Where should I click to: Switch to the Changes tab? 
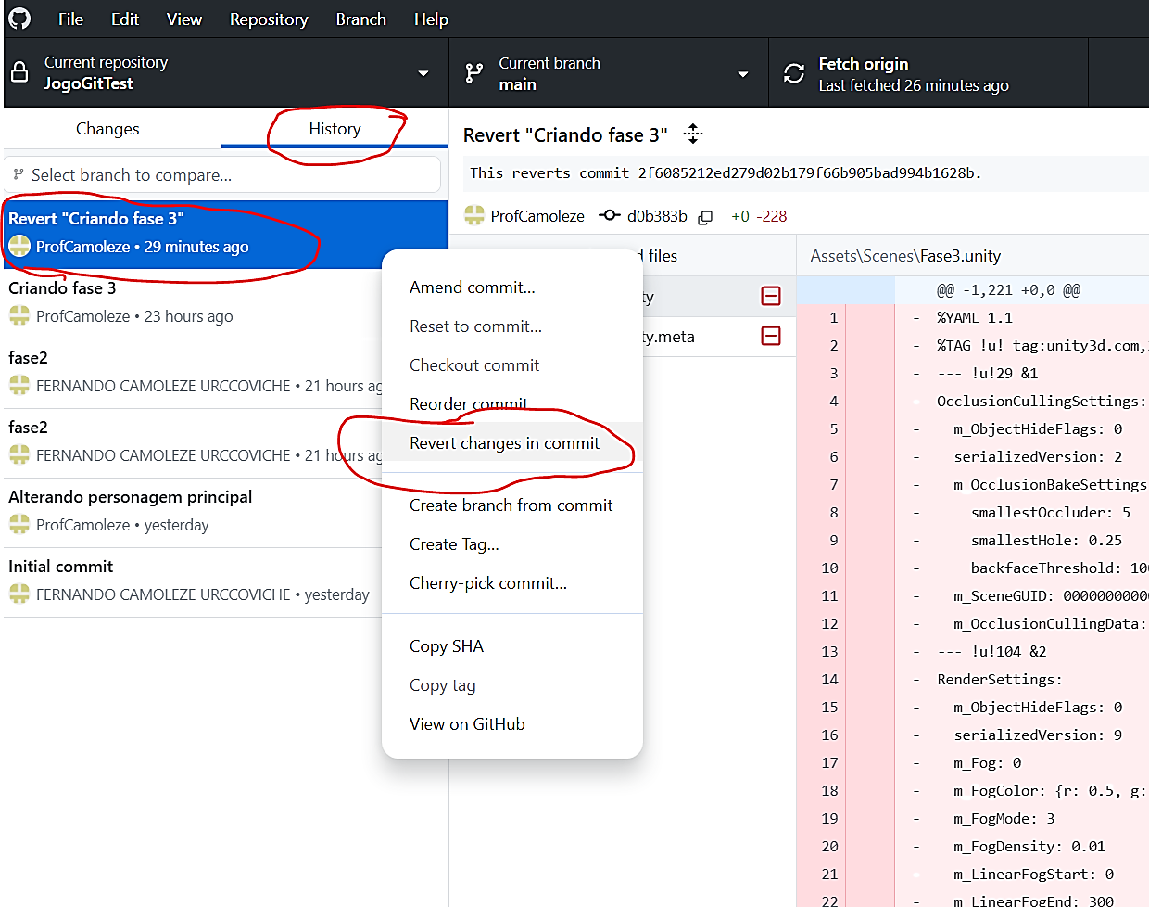coord(107,129)
